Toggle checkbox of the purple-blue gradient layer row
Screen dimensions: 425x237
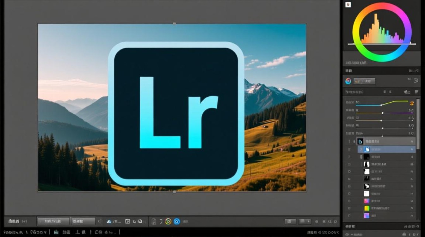[349, 216]
